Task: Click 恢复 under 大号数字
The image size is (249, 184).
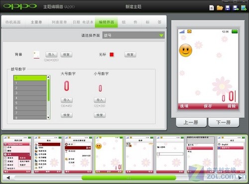Action: point(67,115)
